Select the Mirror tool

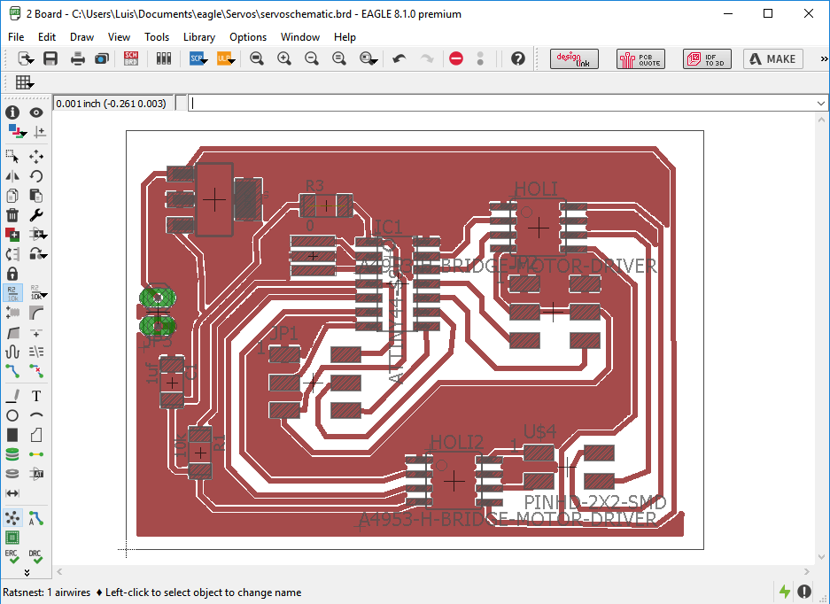point(12,175)
